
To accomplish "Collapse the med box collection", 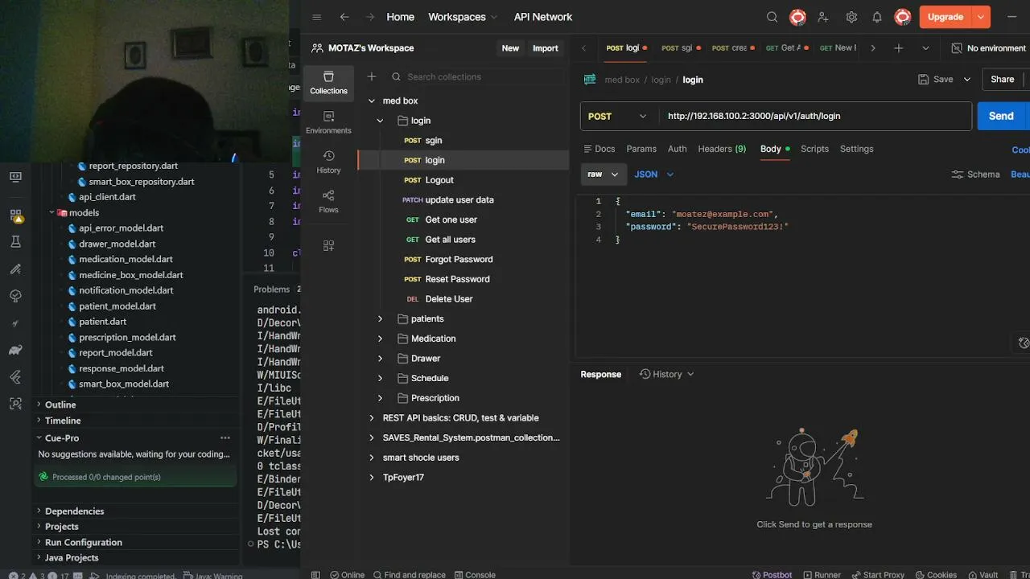I will [x=372, y=101].
